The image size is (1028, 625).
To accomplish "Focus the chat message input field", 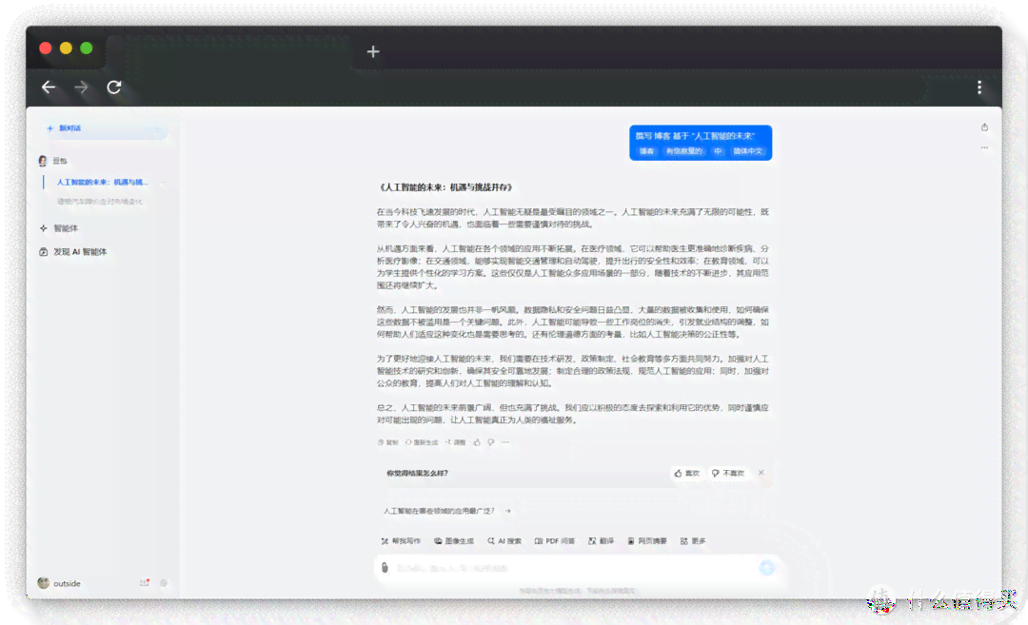I will point(574,568).
